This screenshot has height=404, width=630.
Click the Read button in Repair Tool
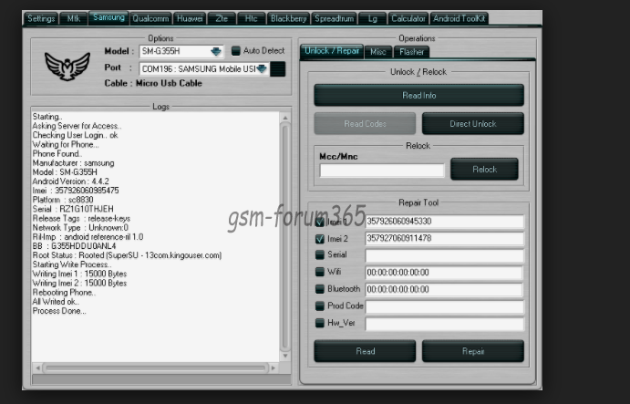tap(365, 351)
